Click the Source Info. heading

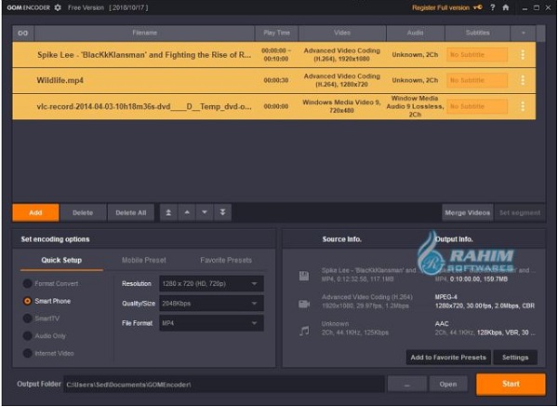(x=341, y=239)
